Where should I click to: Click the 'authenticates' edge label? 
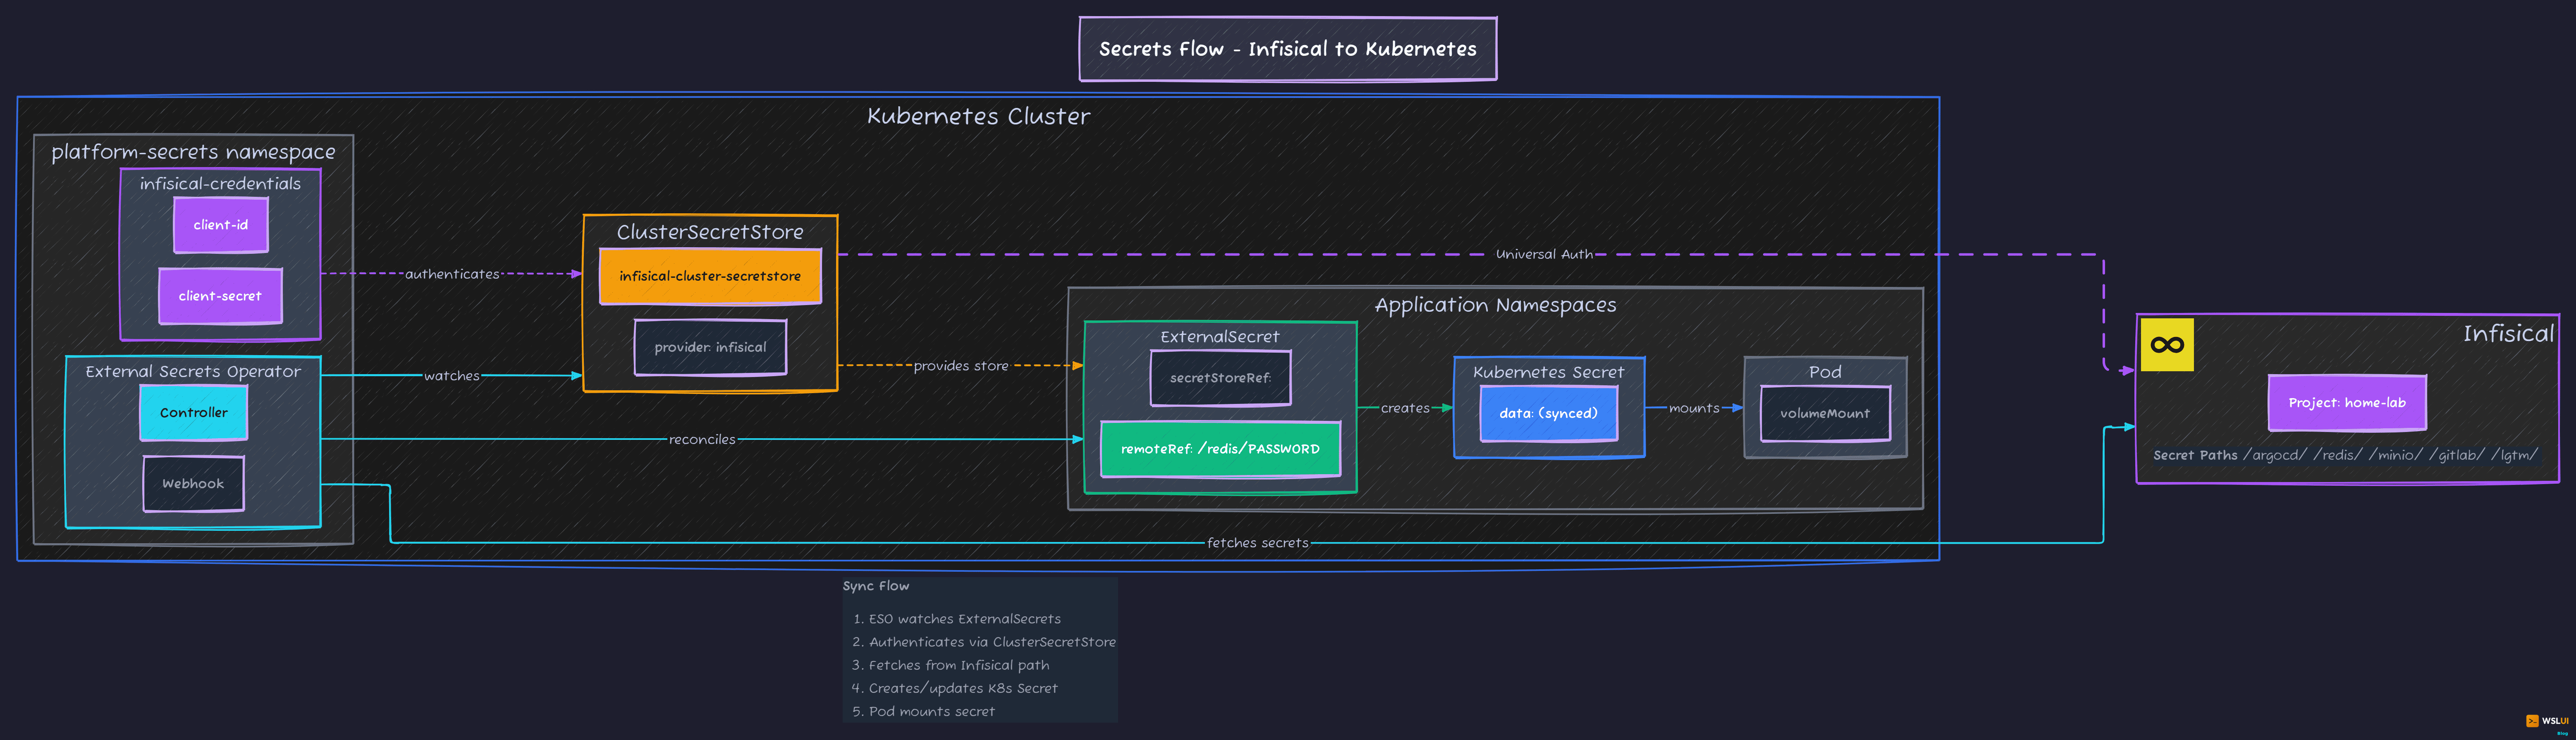452,274
